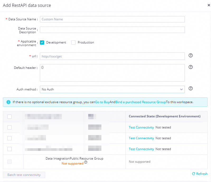Click the help icon beside Not supported
The height and width of the screenshot is (182, 211).
86,162
